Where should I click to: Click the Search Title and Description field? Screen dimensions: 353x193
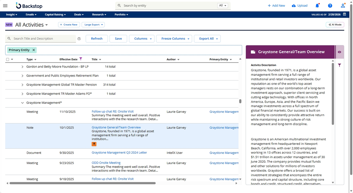(x=43, y=39)
